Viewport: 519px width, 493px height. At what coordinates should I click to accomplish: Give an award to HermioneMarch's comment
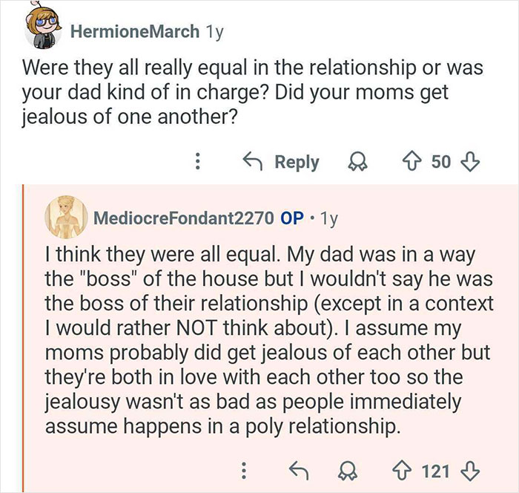[x=359, y=162]
